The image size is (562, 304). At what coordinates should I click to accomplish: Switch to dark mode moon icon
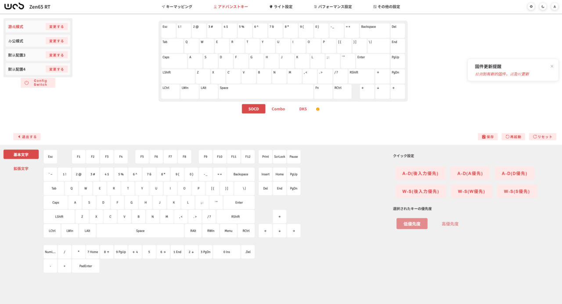pyautogui.click(x=543, y=7)
